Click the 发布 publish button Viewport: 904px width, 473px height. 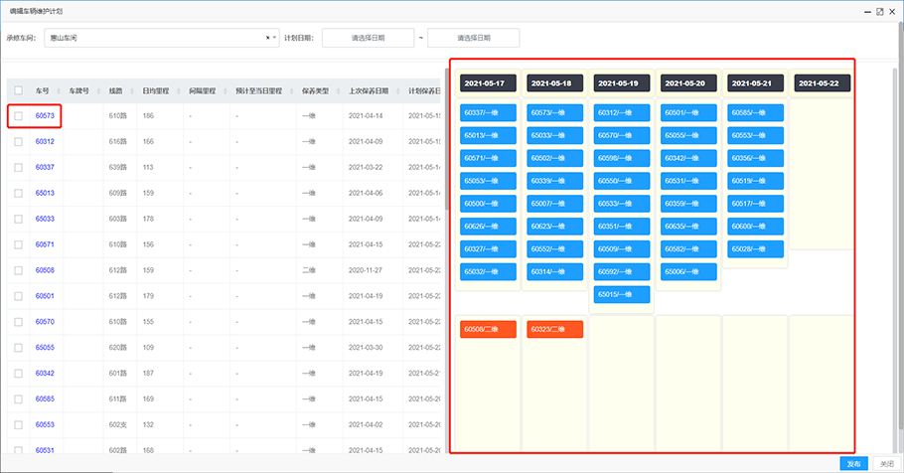click(x=852, y=464)
